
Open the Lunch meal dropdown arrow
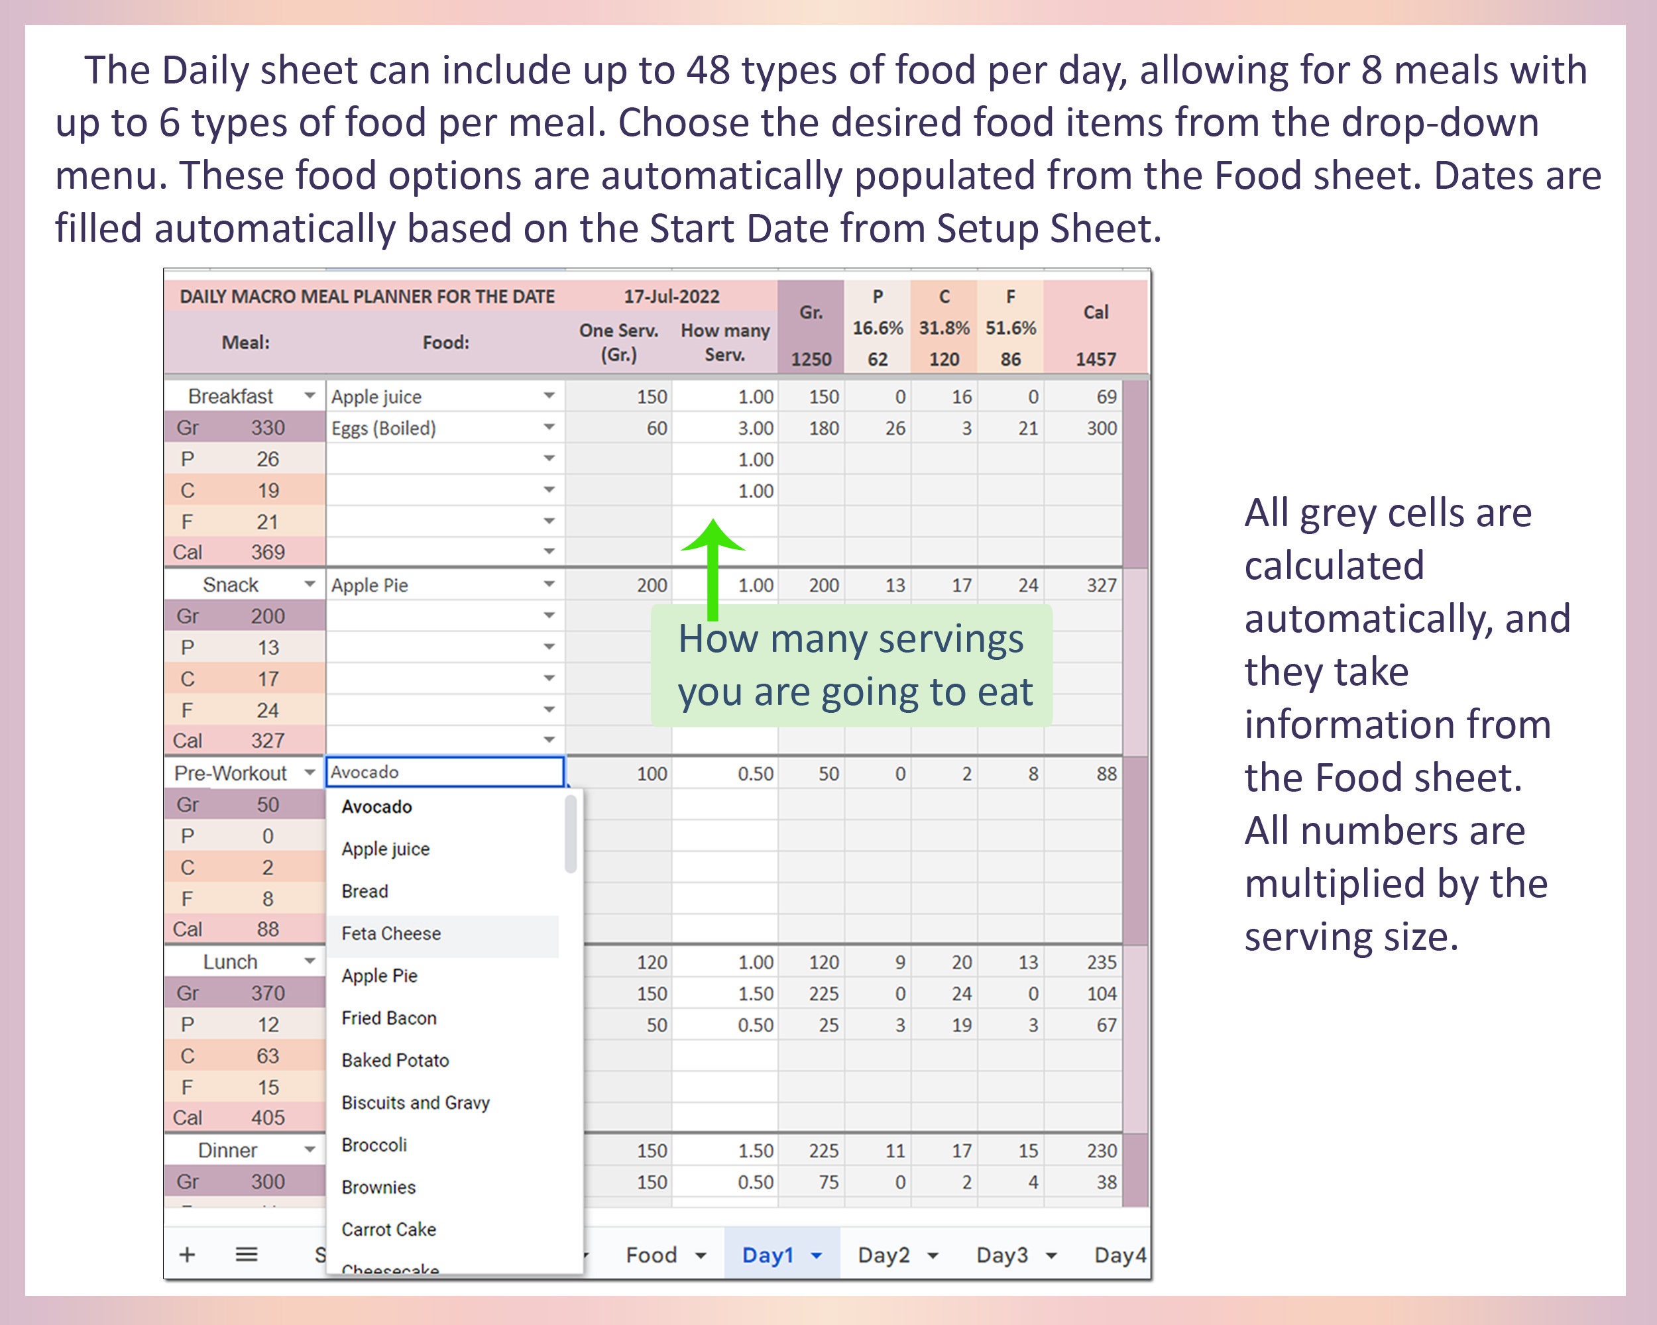(310, 961)
